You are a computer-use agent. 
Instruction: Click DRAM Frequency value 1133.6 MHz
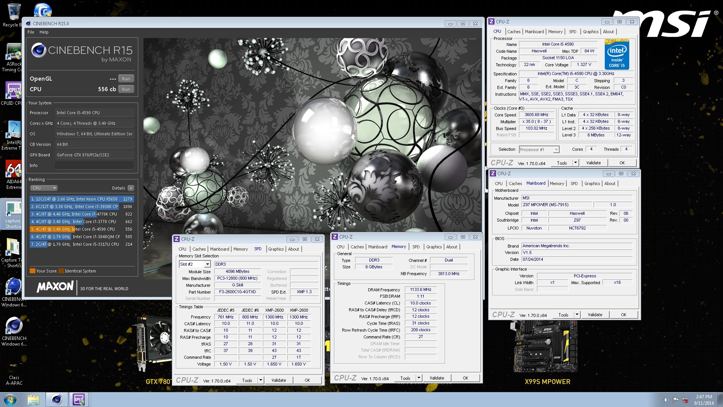pos(421,290)
